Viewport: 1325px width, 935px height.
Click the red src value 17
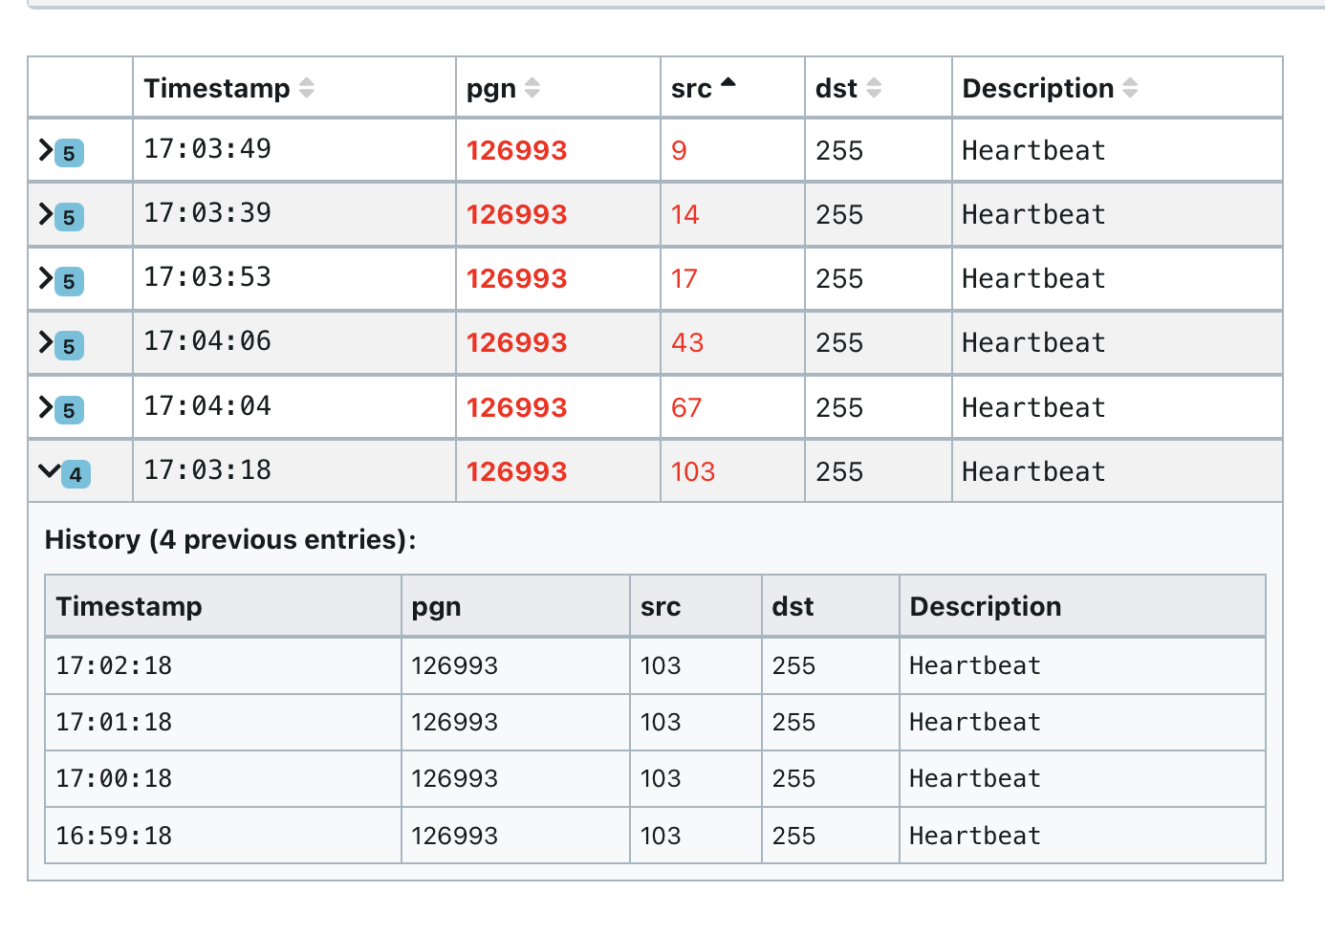[684, 278]
